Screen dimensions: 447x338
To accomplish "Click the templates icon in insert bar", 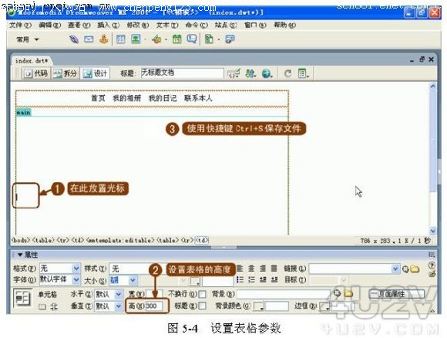I will pos(209,39).
